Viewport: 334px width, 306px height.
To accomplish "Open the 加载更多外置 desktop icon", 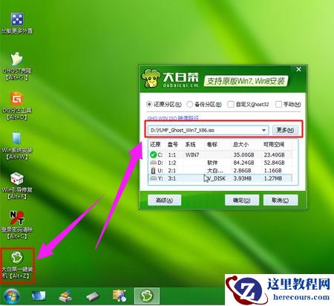I will (17, 23).
